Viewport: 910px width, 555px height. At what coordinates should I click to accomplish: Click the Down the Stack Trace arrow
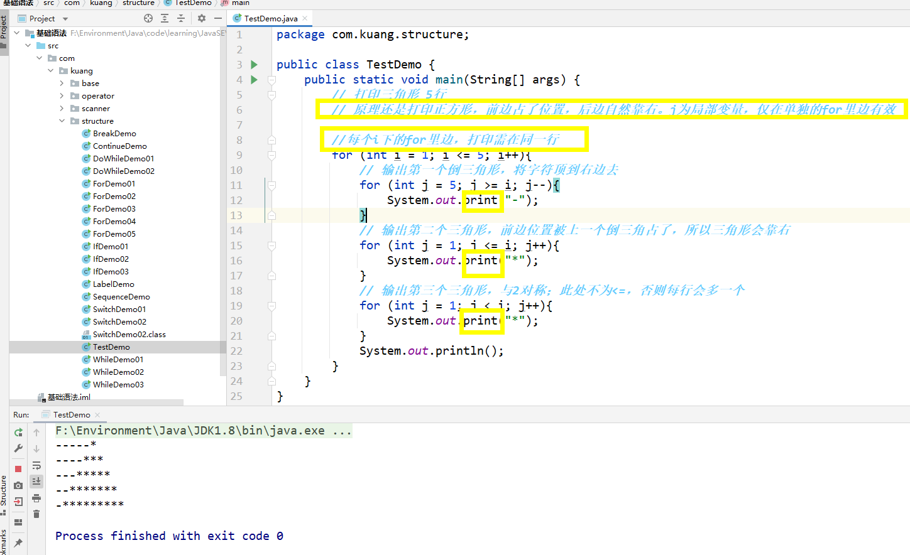(x=36, y=448)
